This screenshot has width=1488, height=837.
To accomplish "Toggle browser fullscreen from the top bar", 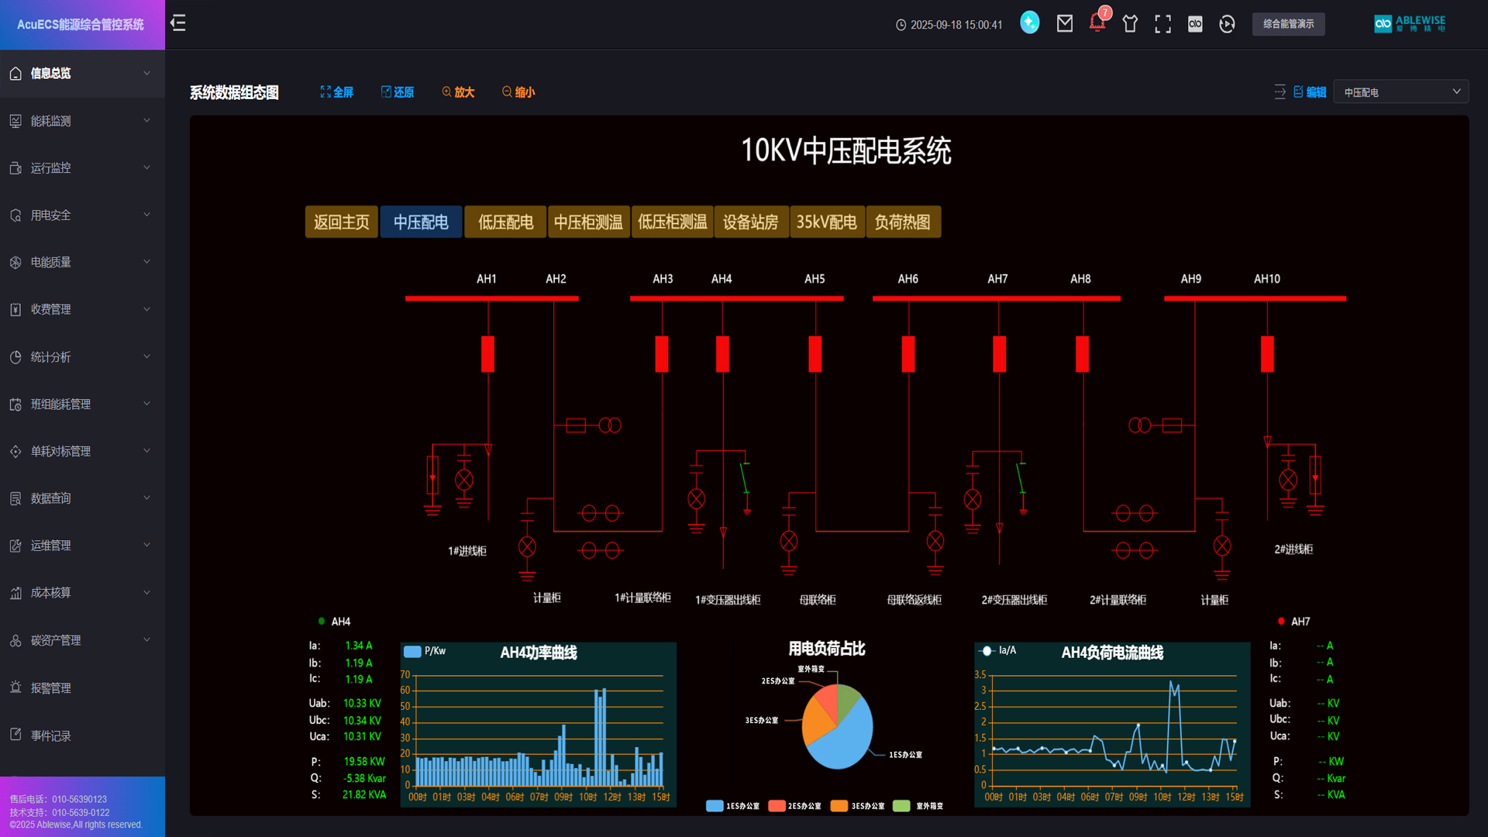I will pyautogui.click(x=1162, y=24).
